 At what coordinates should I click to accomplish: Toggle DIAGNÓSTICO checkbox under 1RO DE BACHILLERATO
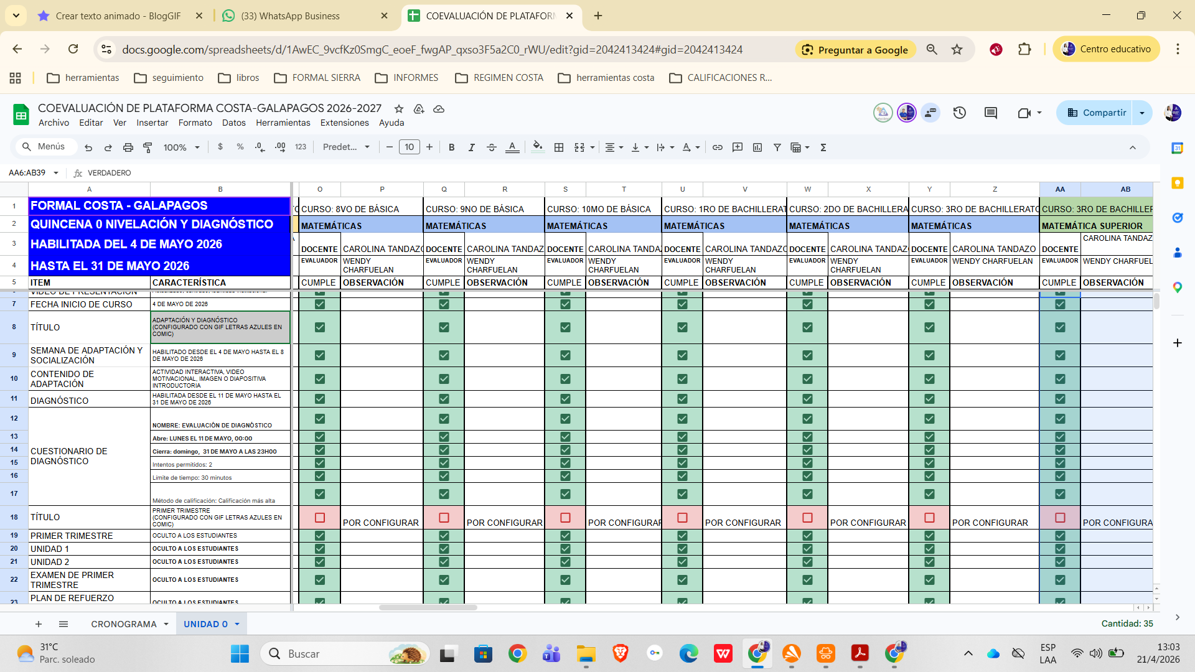(682, 399)
